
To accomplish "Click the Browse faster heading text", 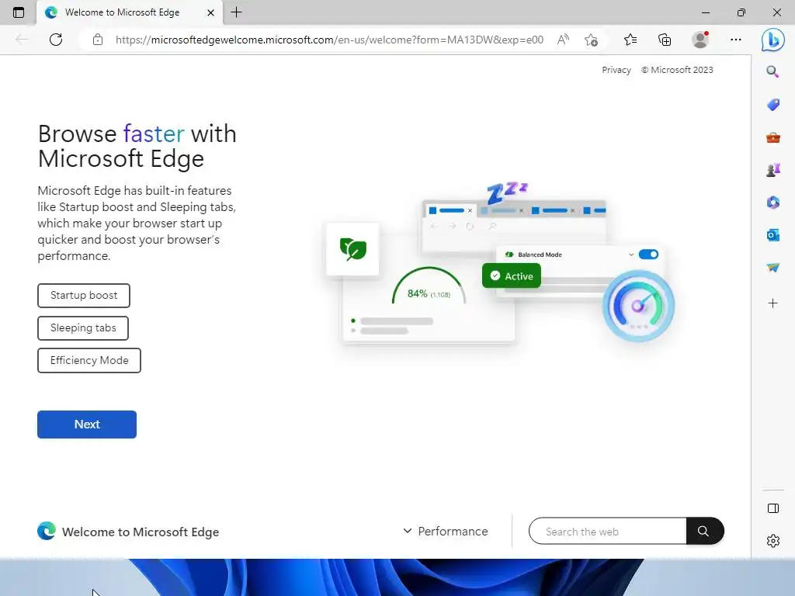I will [x=137, y=146].
